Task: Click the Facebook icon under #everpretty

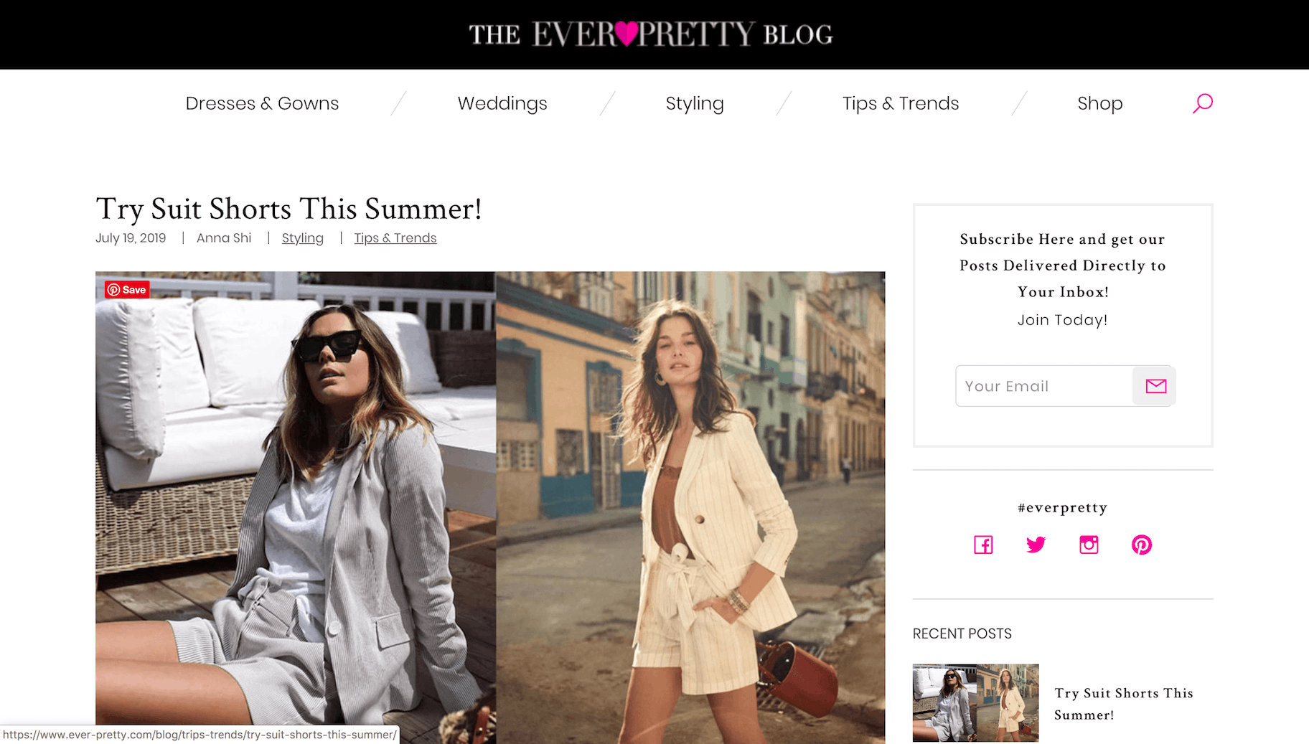Action: [983, 545]
